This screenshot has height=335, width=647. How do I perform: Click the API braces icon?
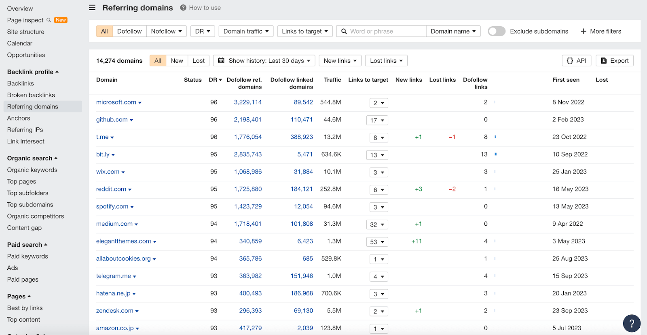[570, 61]
